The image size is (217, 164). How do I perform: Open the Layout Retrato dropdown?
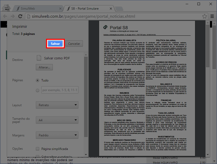(x=57, y=105)
